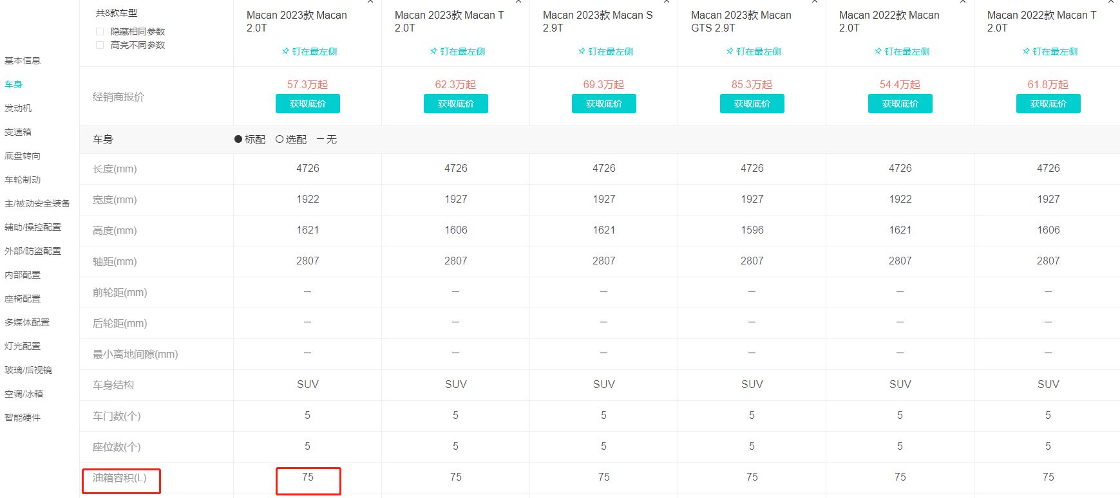Open Macan 2023款 Macan S 2.9T model title

click(598, 21)
